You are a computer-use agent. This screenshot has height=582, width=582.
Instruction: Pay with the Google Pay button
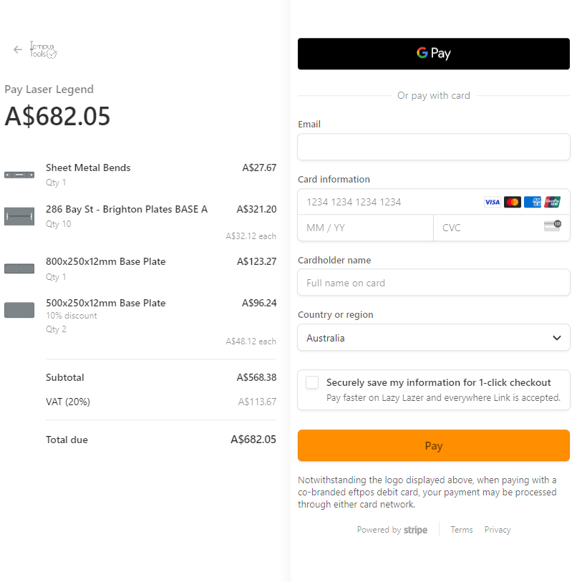point(434,54)
